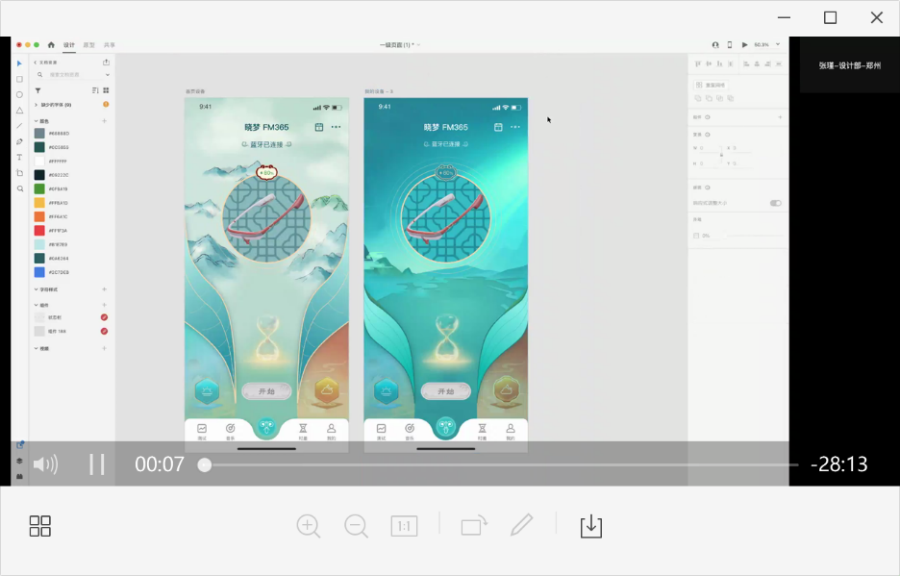Screen dimensions: 900x576
Task: Click the desktop preview play button
Action: tap(743, 44)
